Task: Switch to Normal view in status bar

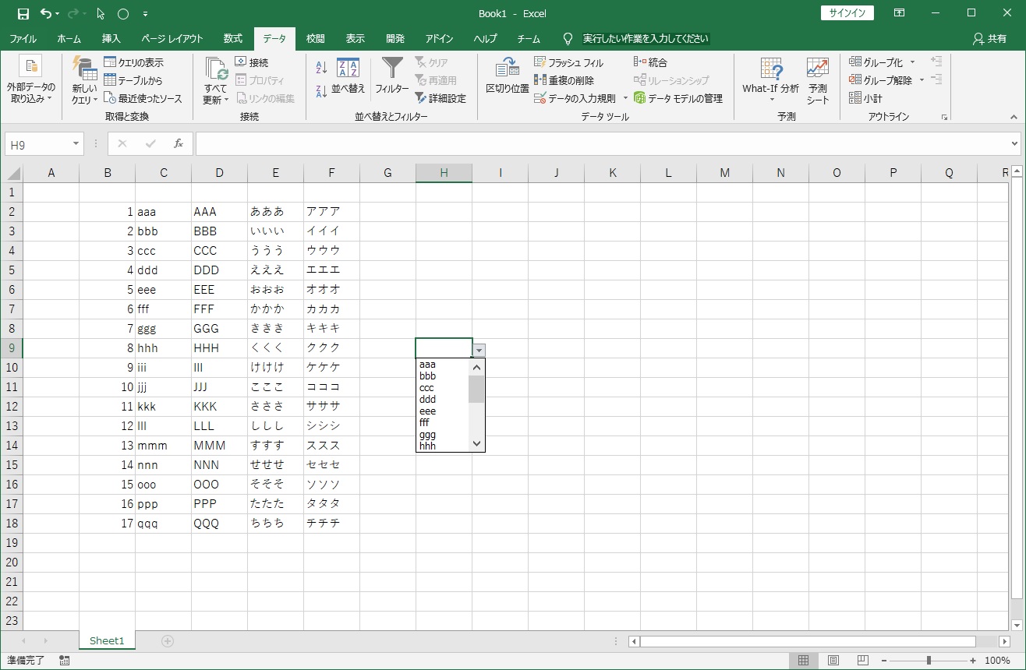Action: (x=804, y=661)
